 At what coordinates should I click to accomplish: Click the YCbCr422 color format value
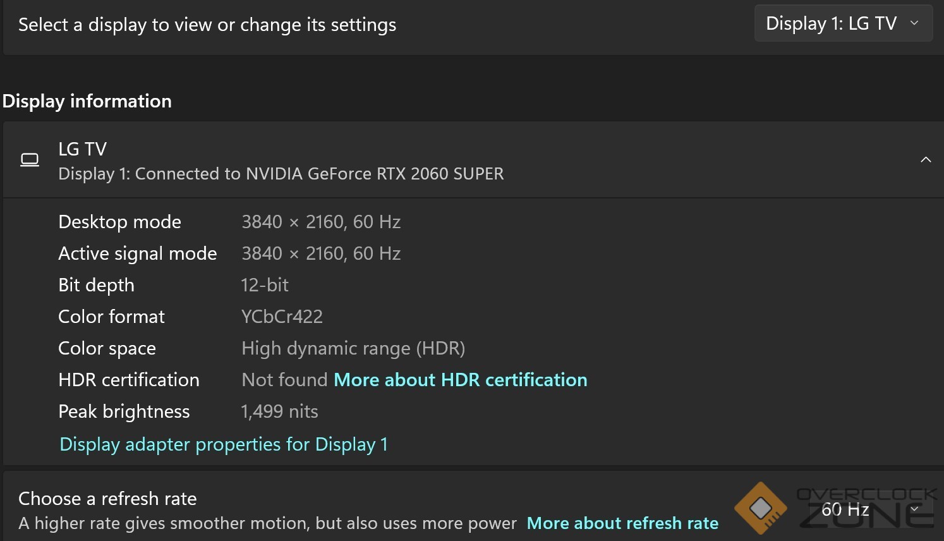(282, 317)
